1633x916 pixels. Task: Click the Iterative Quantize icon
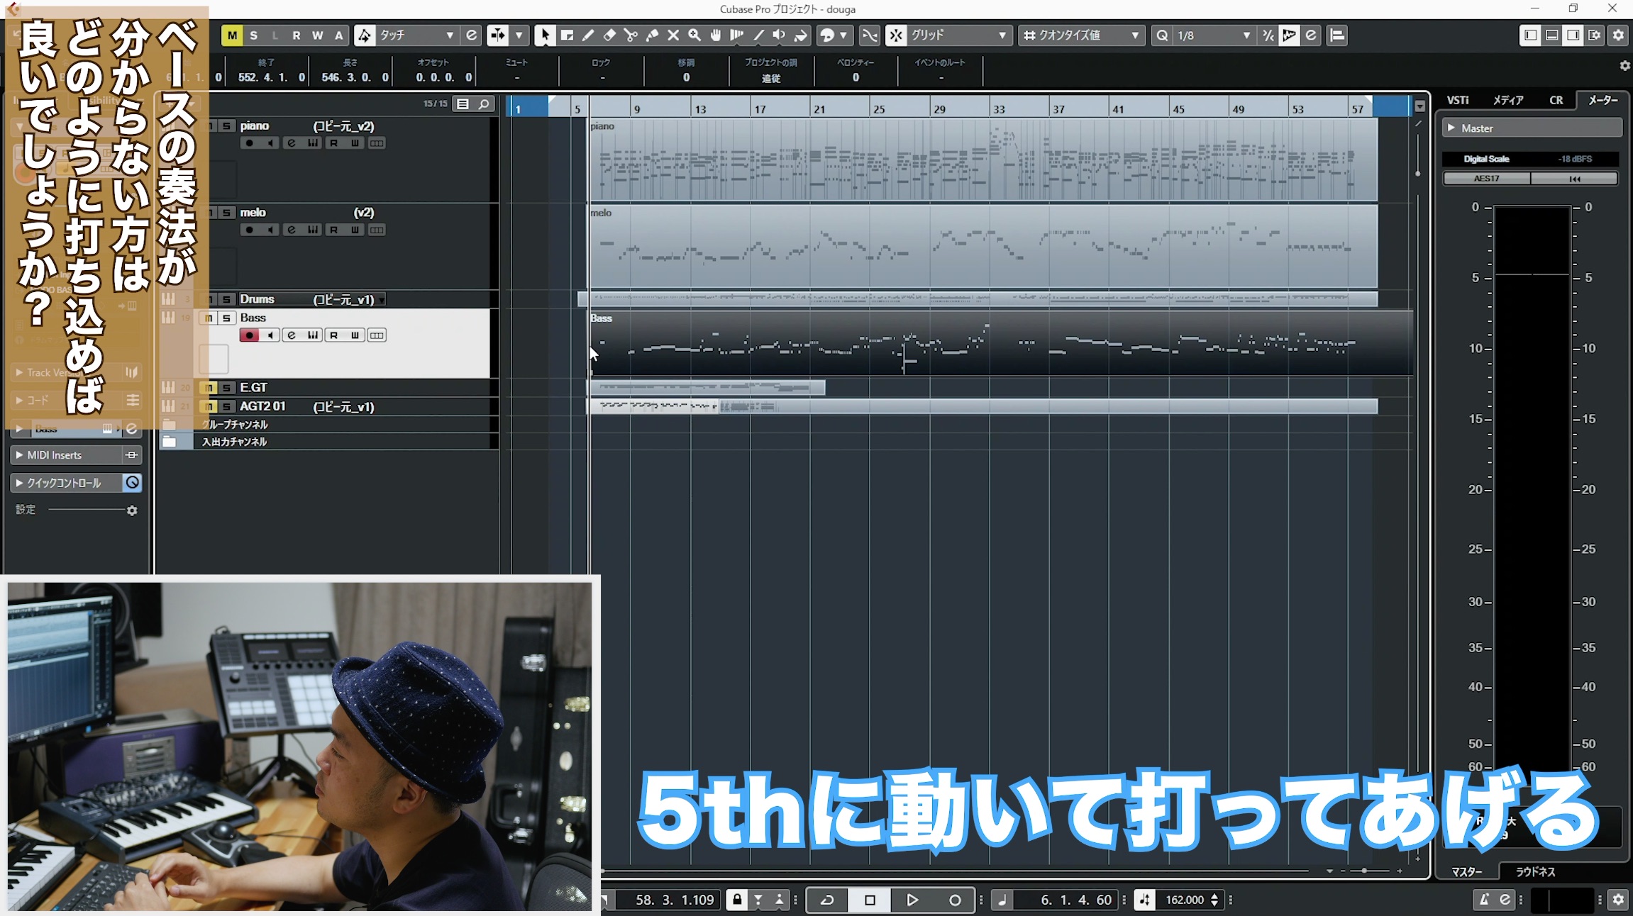[1268, 35]
